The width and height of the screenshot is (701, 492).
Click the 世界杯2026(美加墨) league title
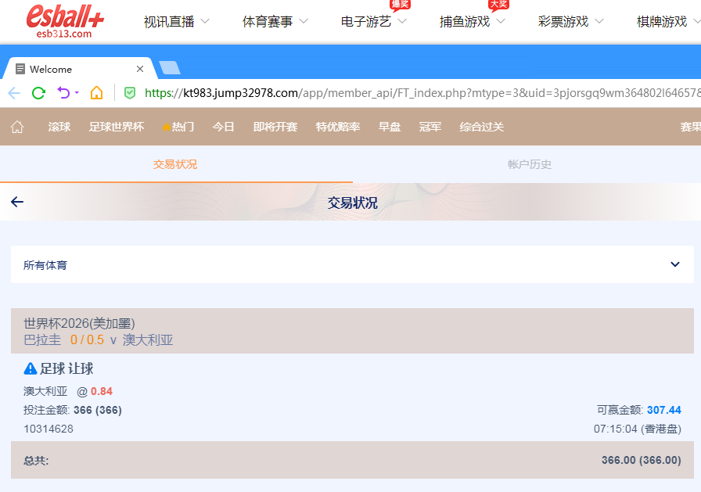(x=79, y=323)
